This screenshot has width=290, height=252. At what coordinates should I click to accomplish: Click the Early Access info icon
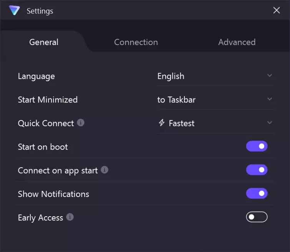tap(70, 217)
